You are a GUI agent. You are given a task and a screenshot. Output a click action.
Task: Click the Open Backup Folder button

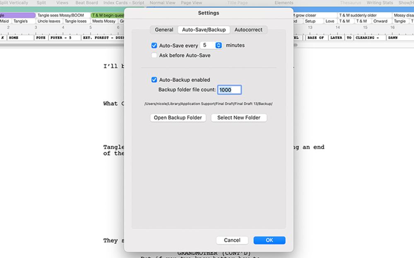(x=178, y=118)
